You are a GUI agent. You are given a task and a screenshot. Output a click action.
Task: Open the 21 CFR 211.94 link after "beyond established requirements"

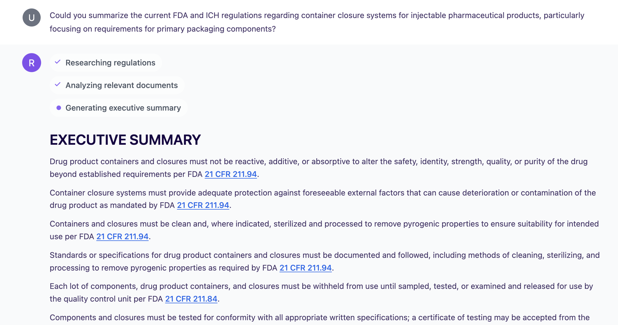tap(230, 174)
